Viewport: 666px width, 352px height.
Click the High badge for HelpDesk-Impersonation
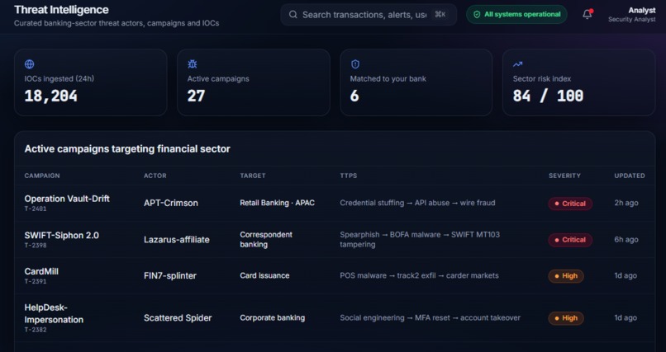tap(566, 318)
